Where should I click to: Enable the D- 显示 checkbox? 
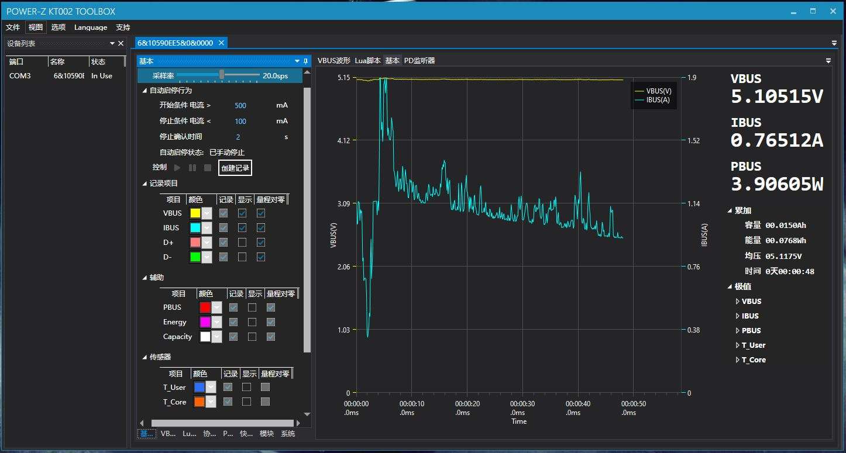pos(242,257)
